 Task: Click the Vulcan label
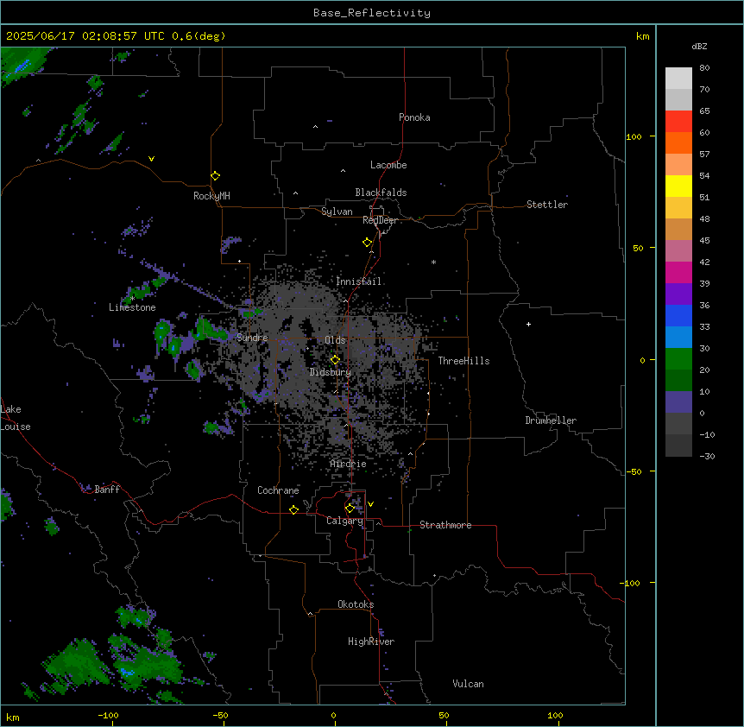click(x=469, y=684)
